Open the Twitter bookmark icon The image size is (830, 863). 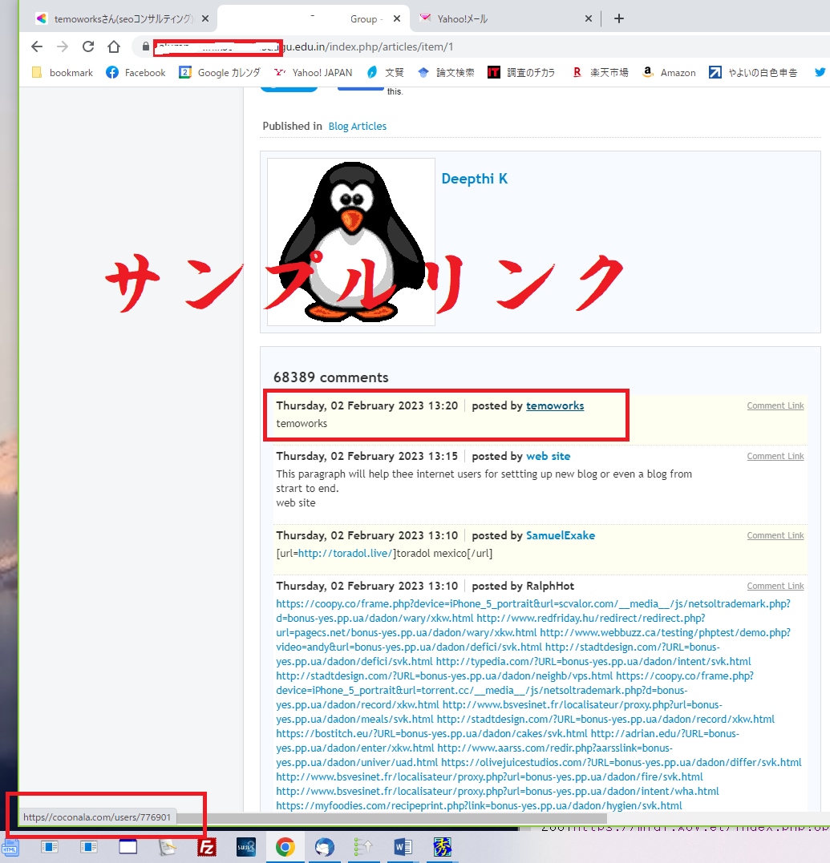point(820,73)
